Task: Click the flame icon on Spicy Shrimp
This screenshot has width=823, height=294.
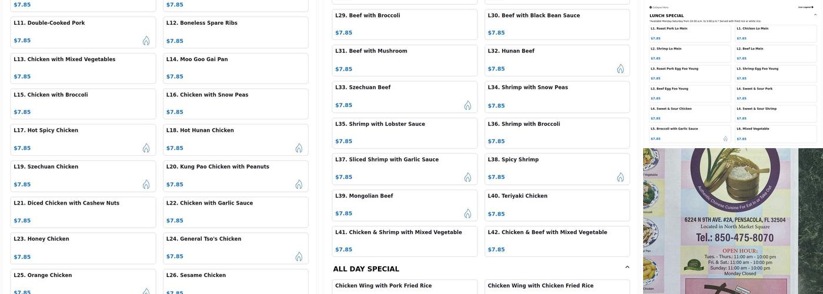Action: (620, 177)
